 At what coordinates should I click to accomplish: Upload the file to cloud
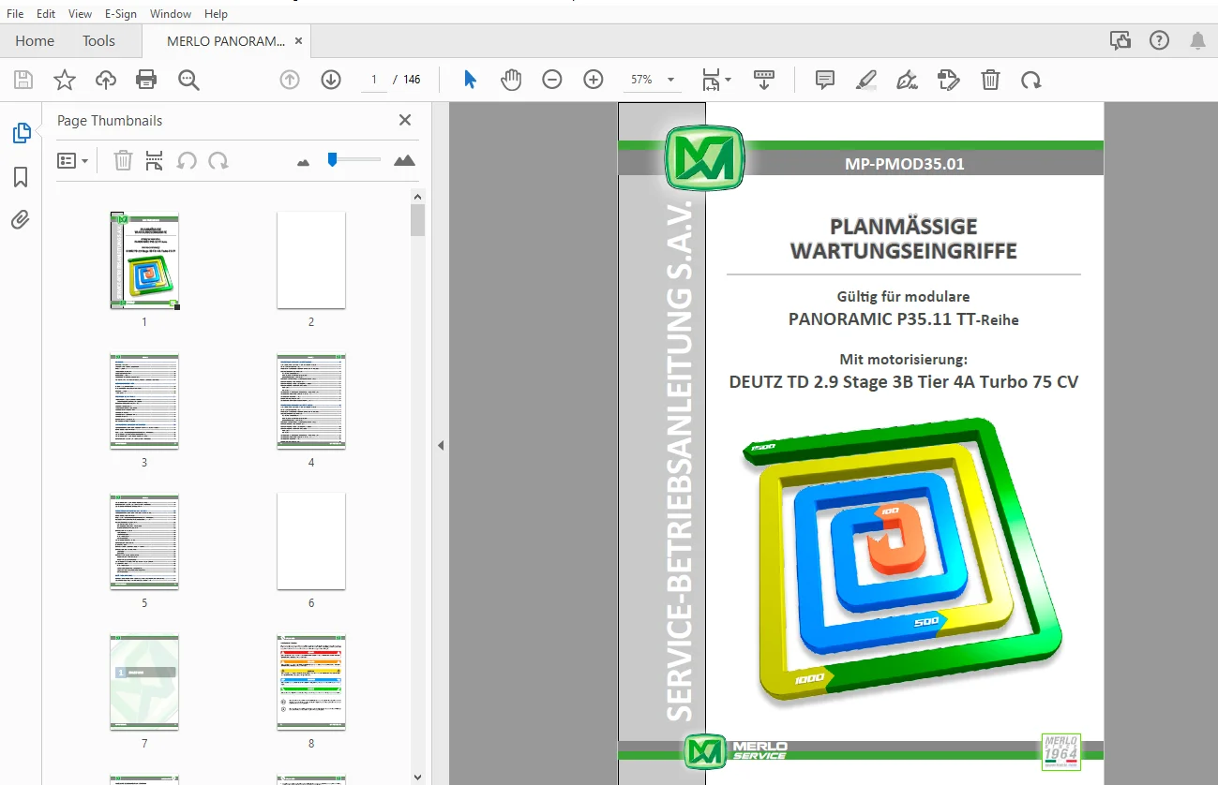tap(106, 80)
